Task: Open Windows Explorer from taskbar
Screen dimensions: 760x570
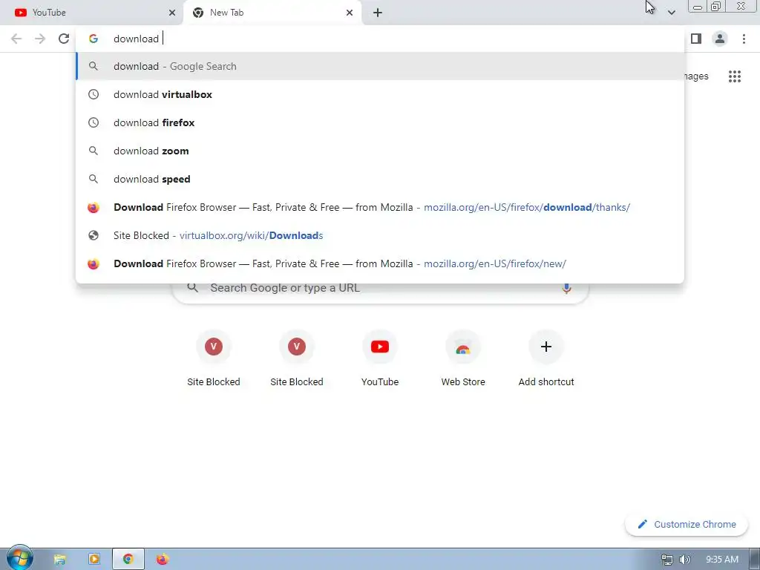Action: pos(59,560)
